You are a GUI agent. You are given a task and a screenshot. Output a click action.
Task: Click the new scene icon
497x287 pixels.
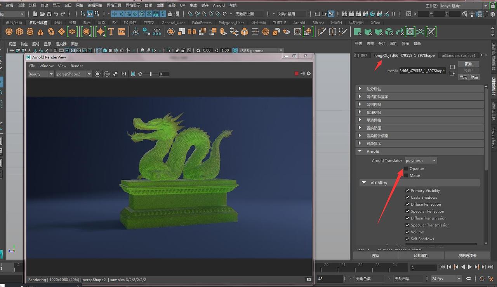35,14
